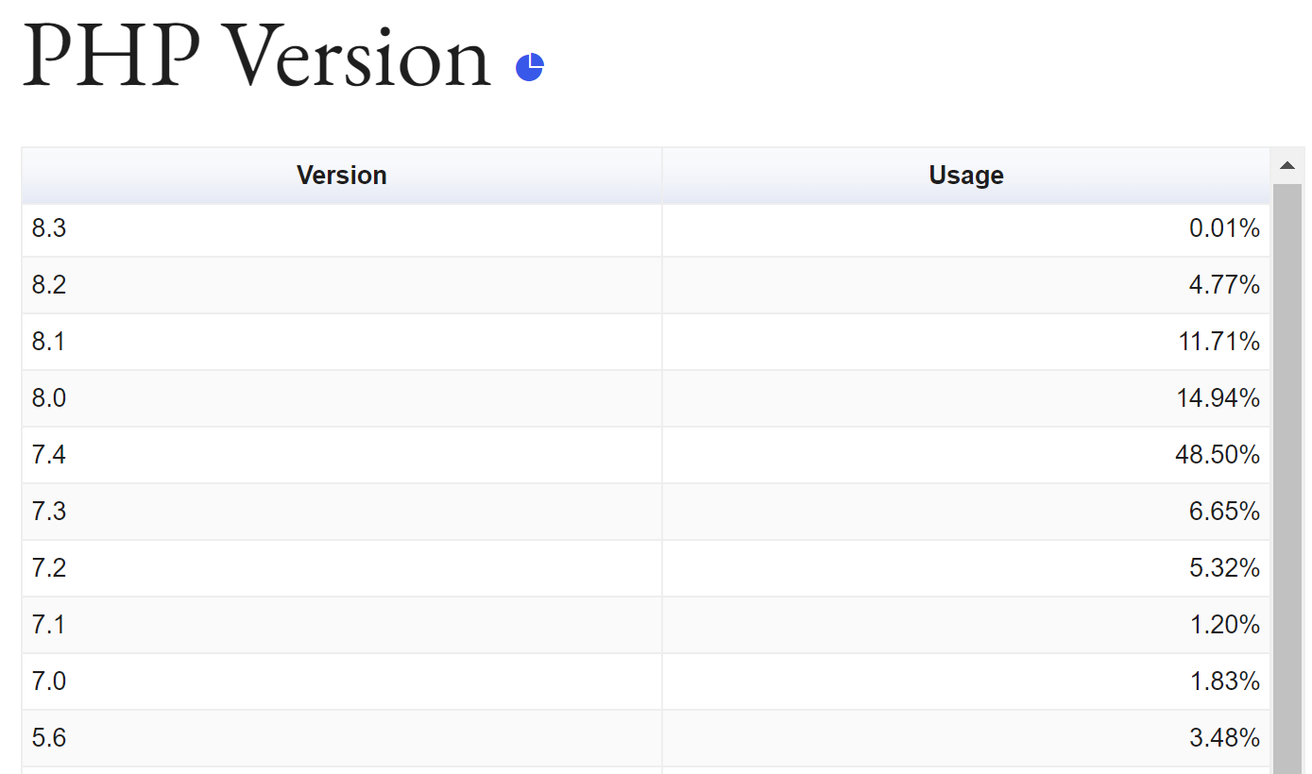Select the version 7.2 row cell
Image resolution: width=1312 pixels, height=774 pixels.
click(x=49, y=568)
